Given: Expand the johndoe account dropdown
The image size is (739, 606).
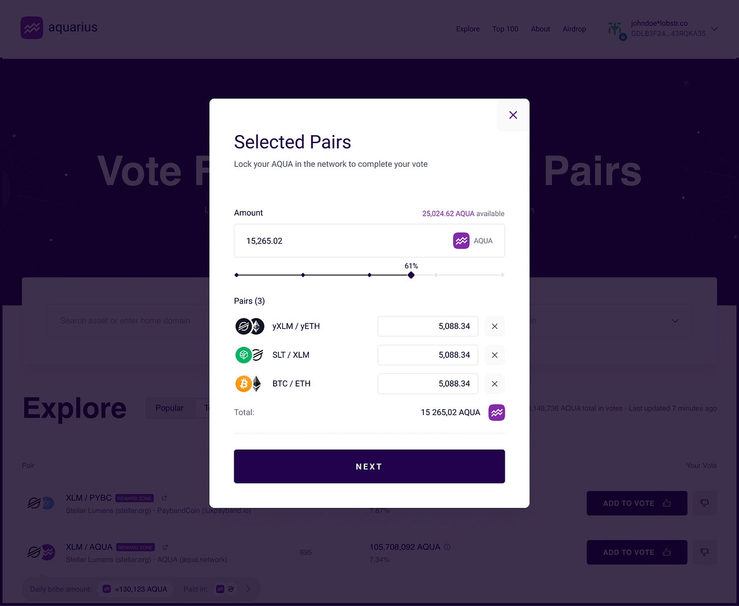Looking at the screenshot, I should [715, 29].
